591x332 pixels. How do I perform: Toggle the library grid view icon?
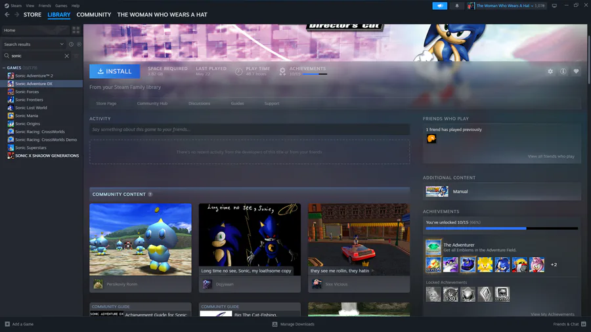coord(76,30)
